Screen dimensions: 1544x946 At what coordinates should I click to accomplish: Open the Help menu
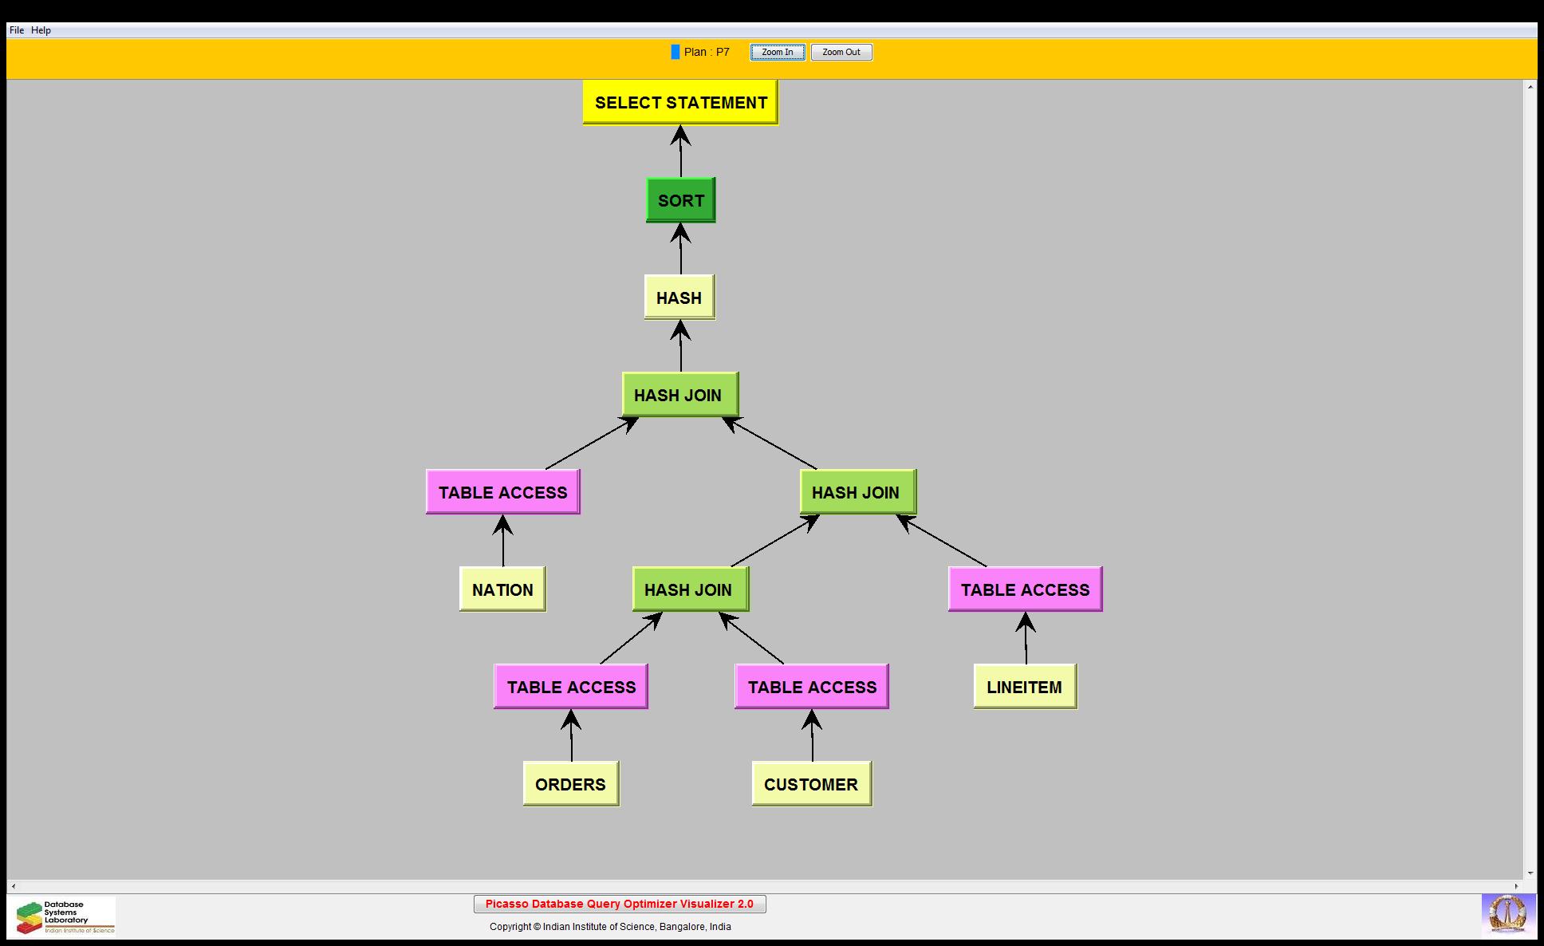point(41,30)
